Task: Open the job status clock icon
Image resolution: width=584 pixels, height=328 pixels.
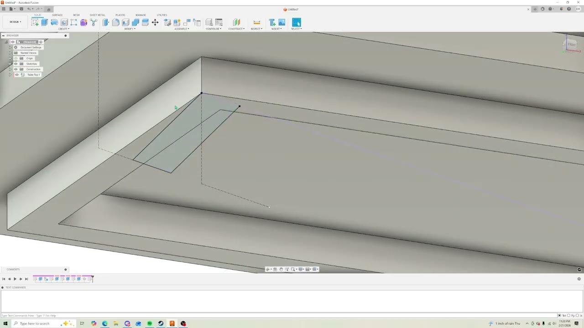Action: pos(550,9)
